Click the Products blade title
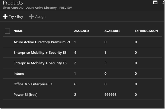 point(13,3)
